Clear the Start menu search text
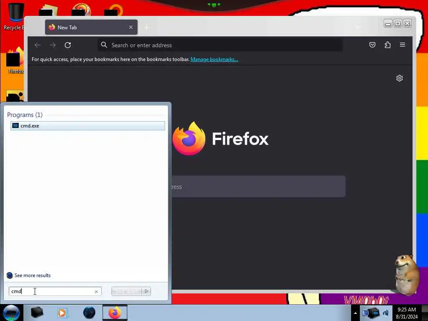428x321 pixels. (96, 291)
